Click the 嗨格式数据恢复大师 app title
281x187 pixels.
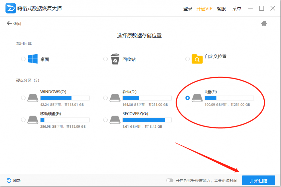point(40,9)
